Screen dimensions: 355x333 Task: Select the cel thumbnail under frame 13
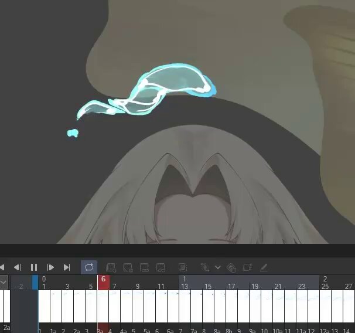pyautogui.click(x=185, y=306)
